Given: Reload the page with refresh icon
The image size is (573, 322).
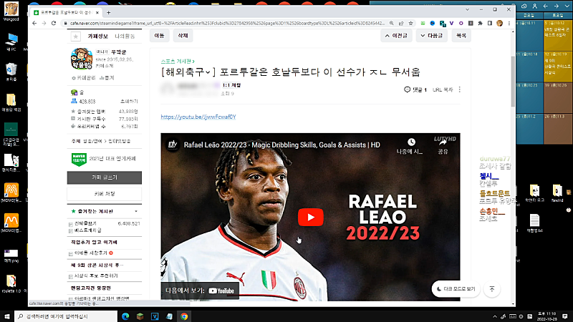Looking at the screenshot, I should point(54,23).
